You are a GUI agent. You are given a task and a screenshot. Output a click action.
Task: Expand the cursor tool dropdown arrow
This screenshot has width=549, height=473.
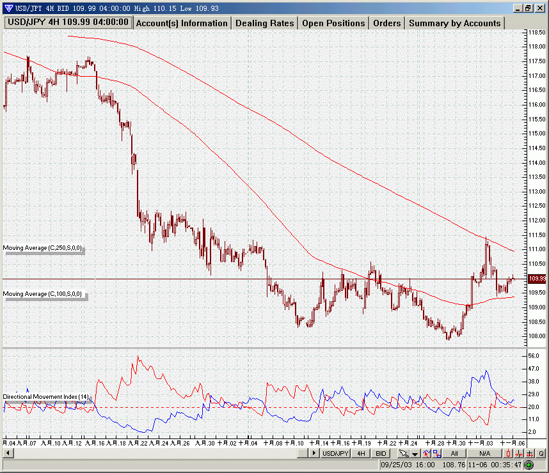click(x=415, y=454)
